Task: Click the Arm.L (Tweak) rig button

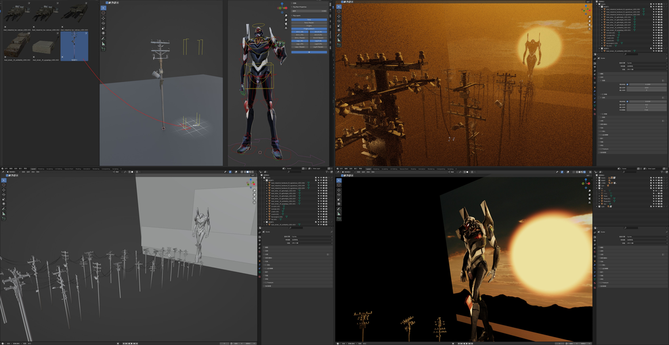Action: click(x=300, y=38)
